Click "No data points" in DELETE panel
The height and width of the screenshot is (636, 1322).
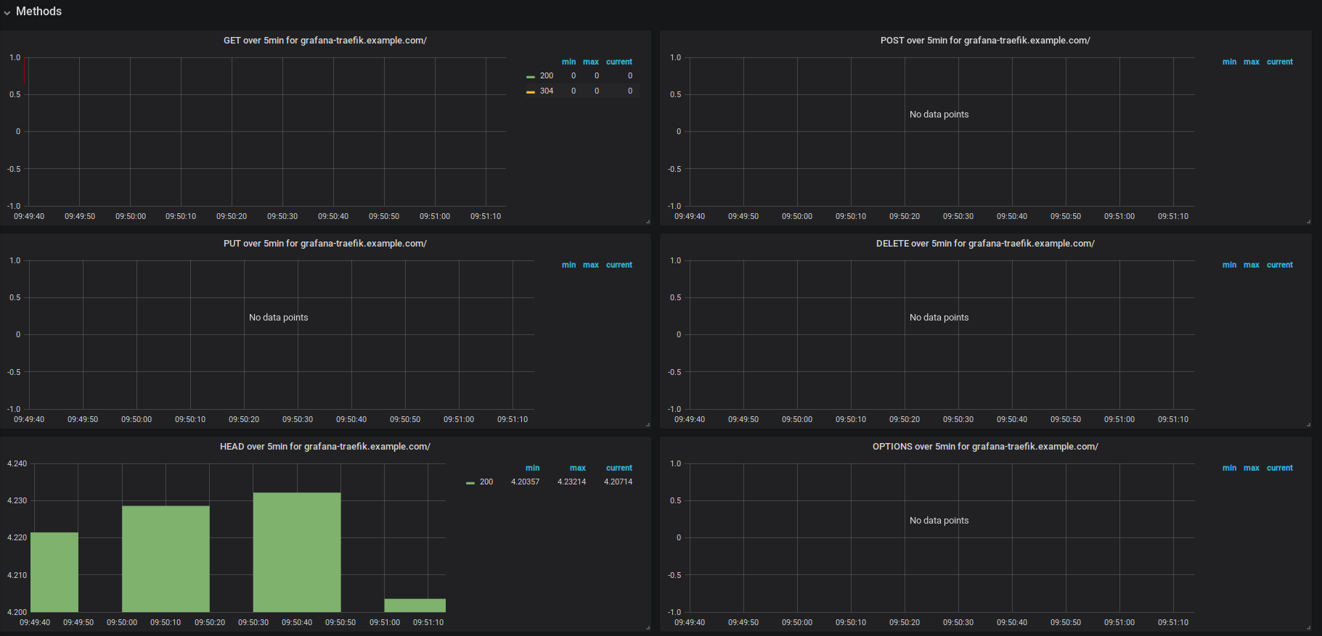pyautogui.click(x=939, y=318)
